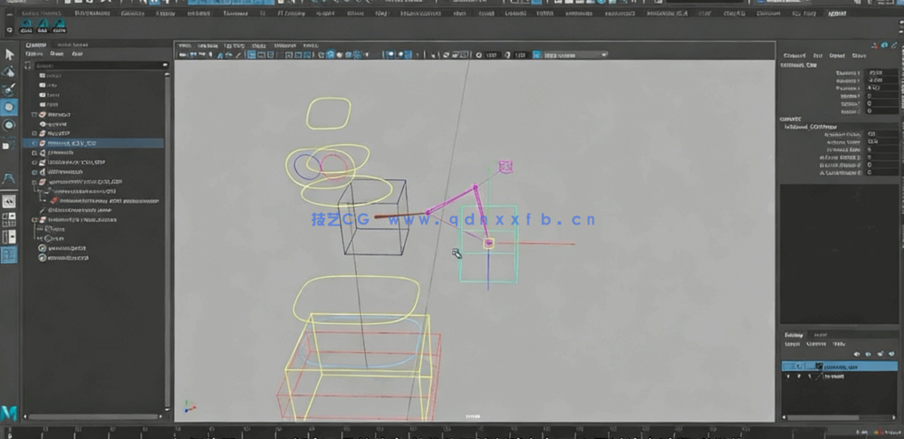Open the viewport View panel menu
This screenshot has width=904, height=439.
coord(185,44)
